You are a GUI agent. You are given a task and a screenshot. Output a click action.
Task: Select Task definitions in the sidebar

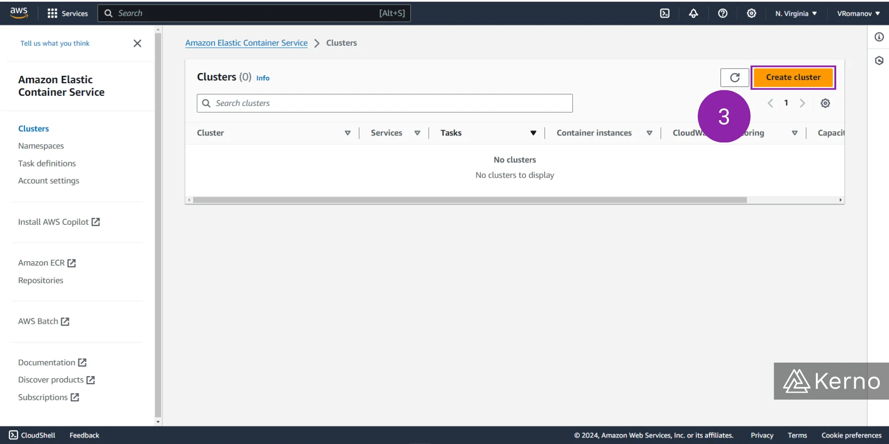point(47,163)
